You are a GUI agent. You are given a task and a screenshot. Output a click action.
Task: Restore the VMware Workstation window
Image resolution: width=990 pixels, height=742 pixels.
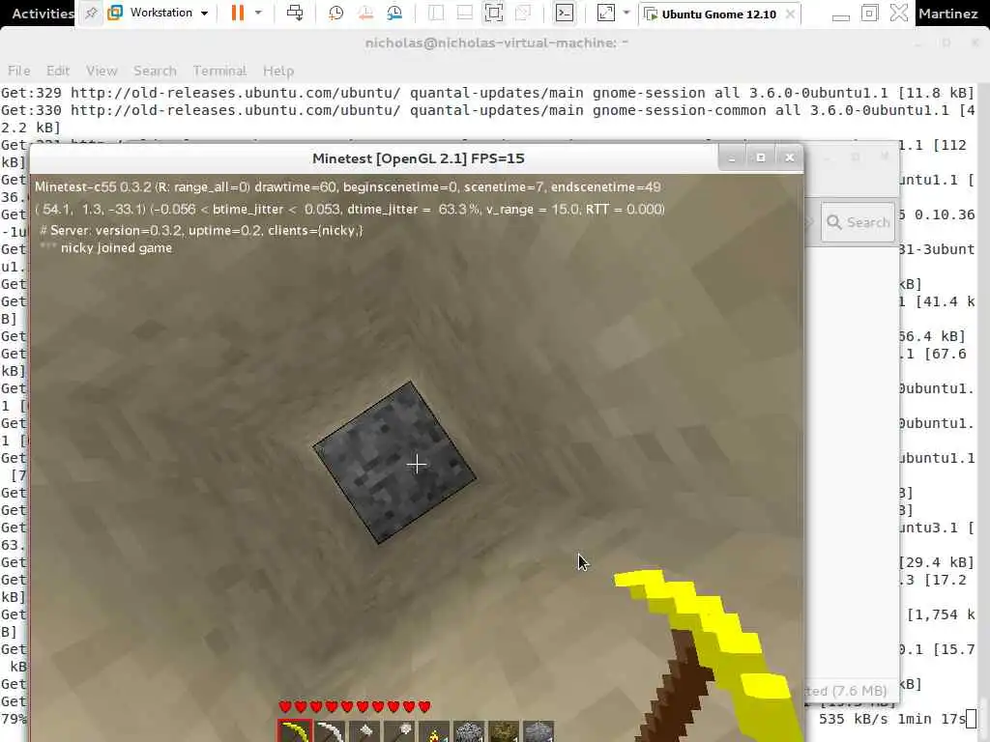coord(869,13)
